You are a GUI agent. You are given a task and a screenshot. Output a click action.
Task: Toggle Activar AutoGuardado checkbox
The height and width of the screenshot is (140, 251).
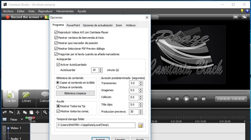pyautogui.click(x=58, y=65)
